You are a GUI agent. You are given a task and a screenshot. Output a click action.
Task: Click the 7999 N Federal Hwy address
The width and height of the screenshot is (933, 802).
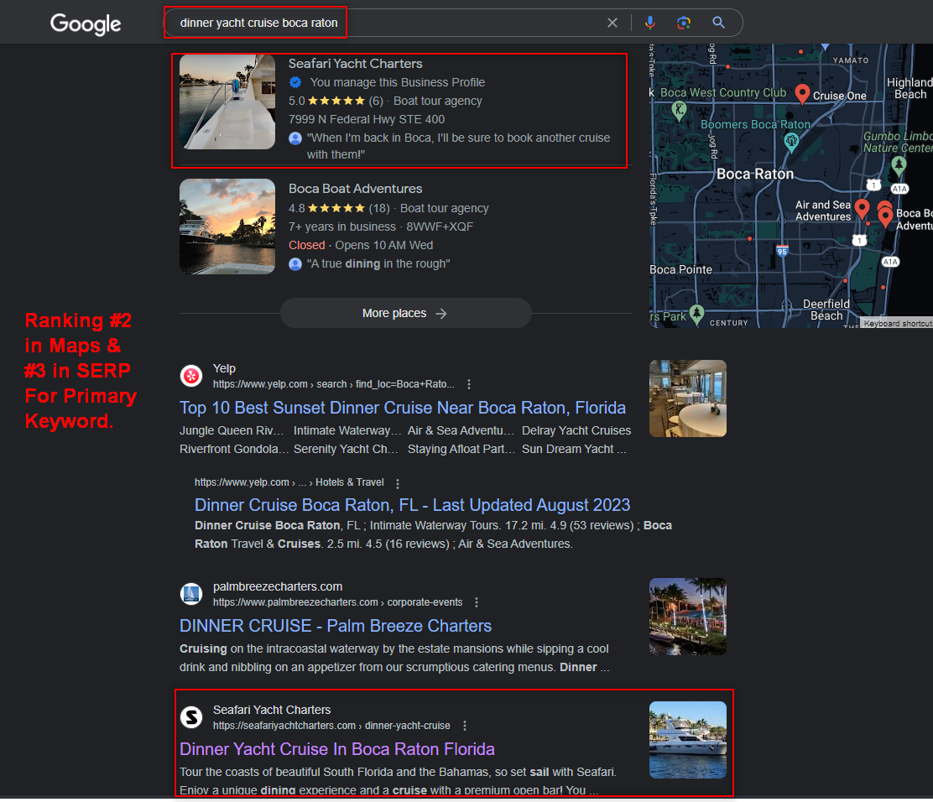367,120
